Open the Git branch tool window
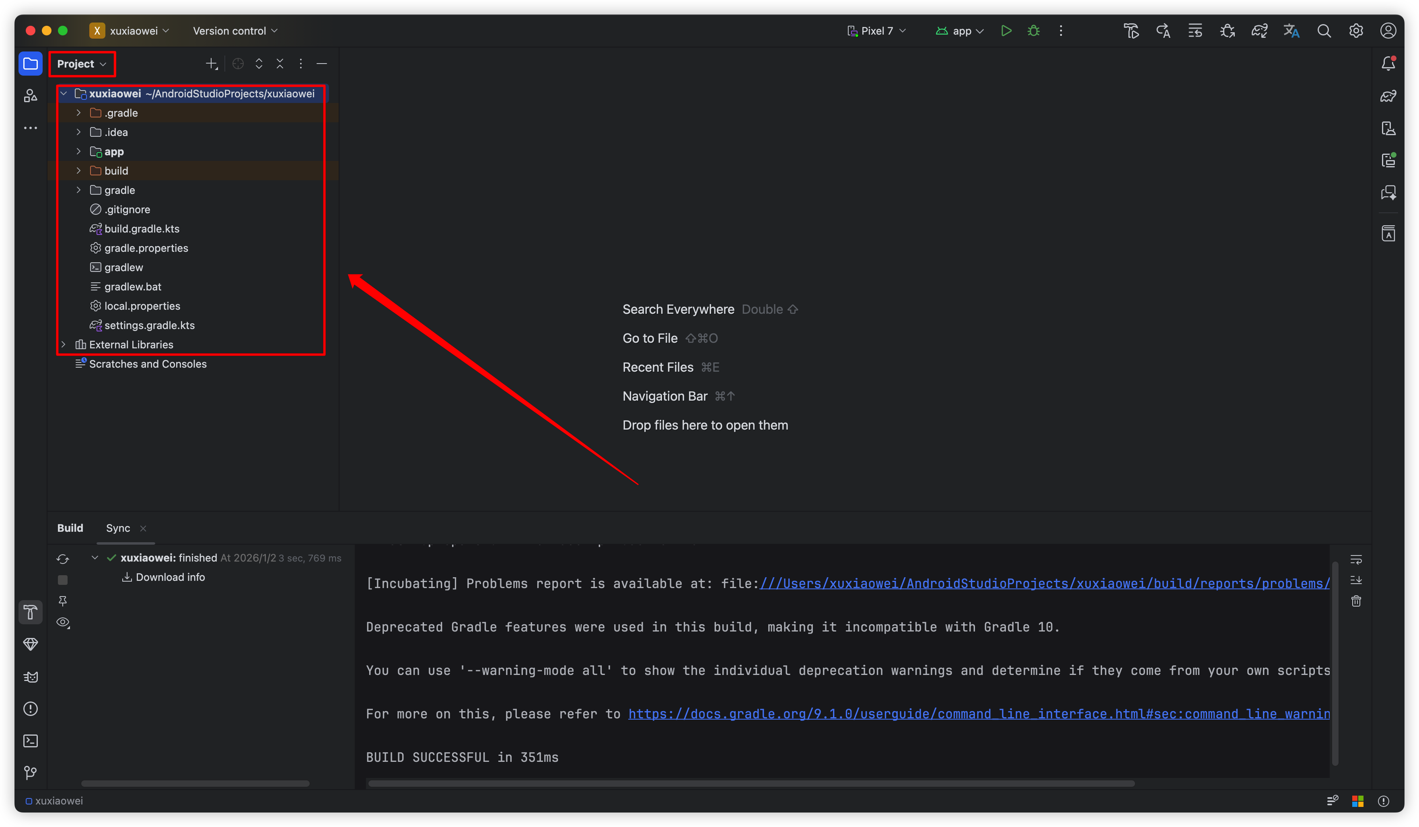1419x827 pixels. coord(31,773)
